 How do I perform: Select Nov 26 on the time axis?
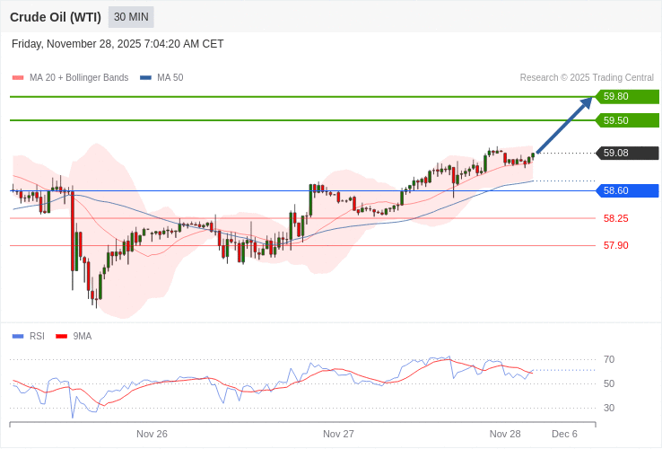click(x=152, y=434)
